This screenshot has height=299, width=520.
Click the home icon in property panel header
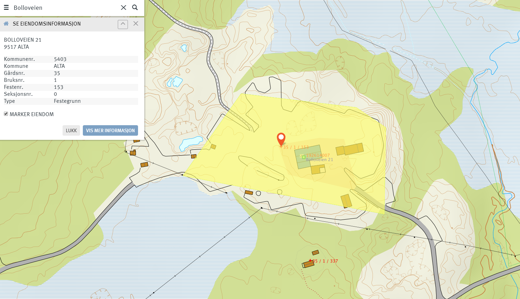pos(6,24)
